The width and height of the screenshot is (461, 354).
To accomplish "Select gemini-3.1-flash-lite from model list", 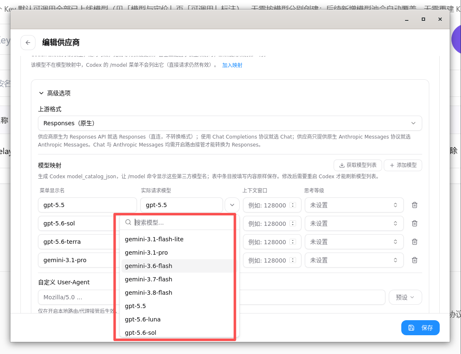I will [x=177, y=239].
